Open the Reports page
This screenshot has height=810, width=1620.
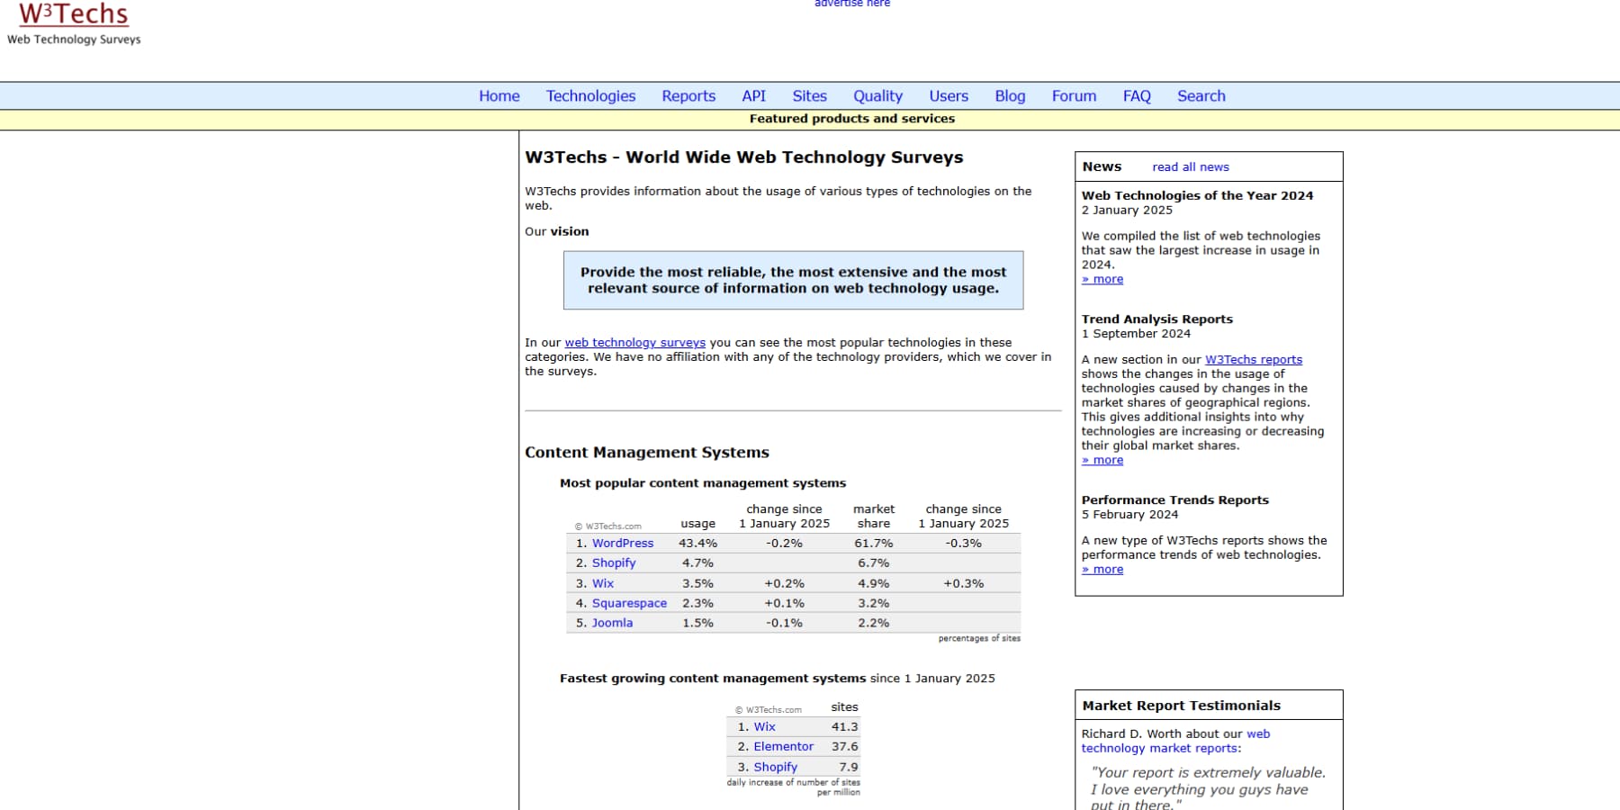point(688,95)
